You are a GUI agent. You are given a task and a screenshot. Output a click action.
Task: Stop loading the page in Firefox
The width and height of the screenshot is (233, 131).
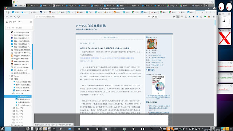pyautogui.click(x=15, y=17)
